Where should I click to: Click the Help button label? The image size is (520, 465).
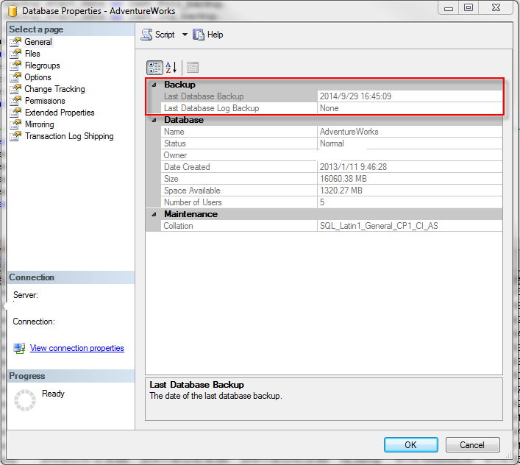point(216,35)
